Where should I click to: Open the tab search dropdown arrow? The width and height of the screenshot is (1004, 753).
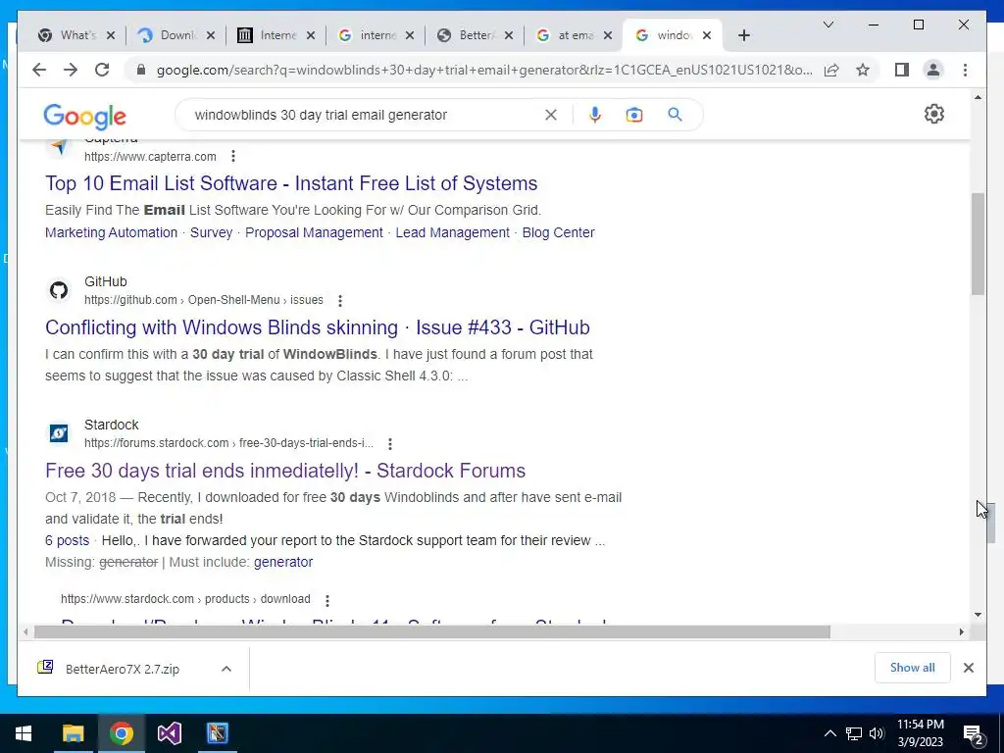828,25
